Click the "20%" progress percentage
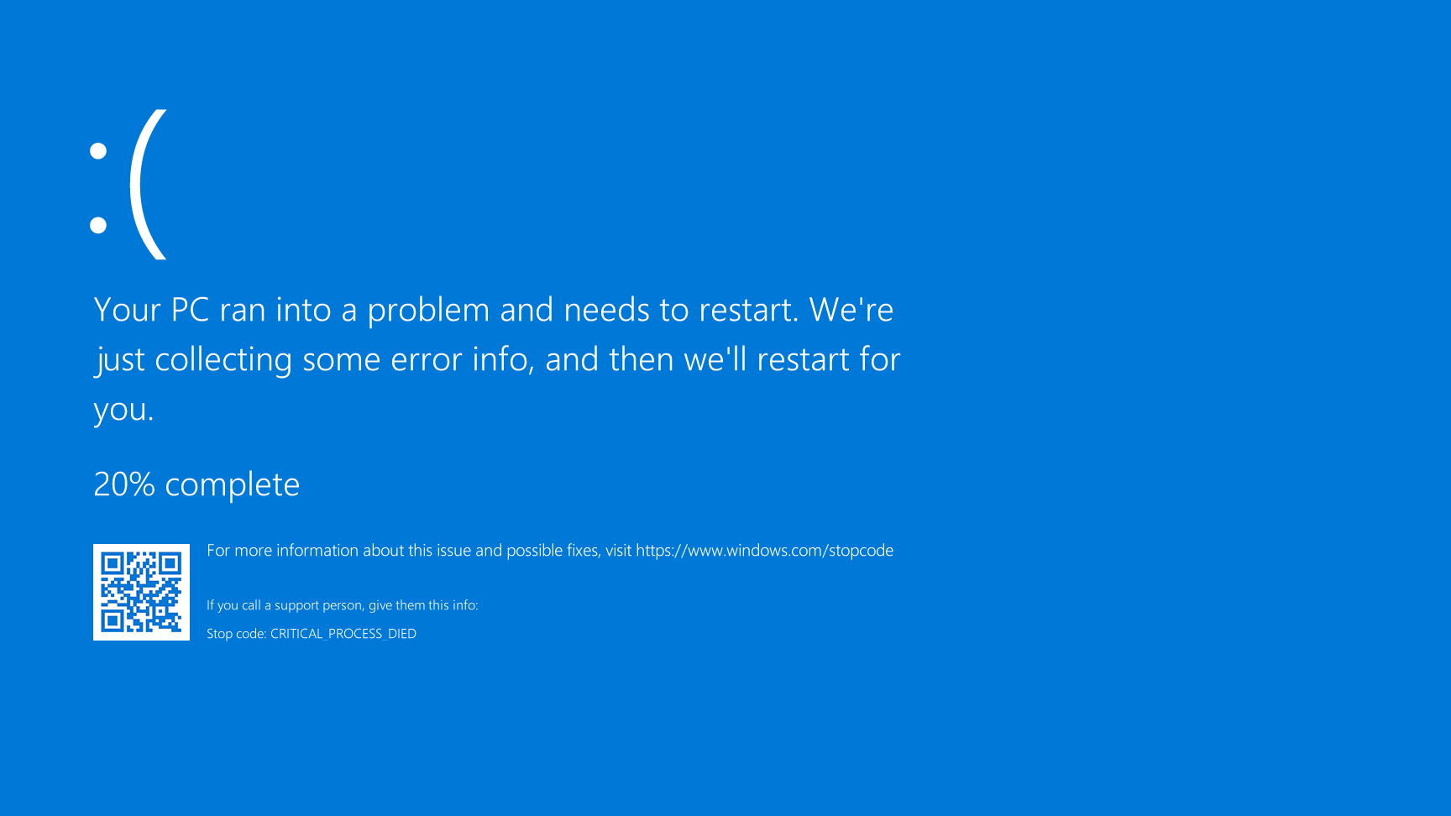The image size is (1451, 816). pyautogui.click(x=124, y=484)
